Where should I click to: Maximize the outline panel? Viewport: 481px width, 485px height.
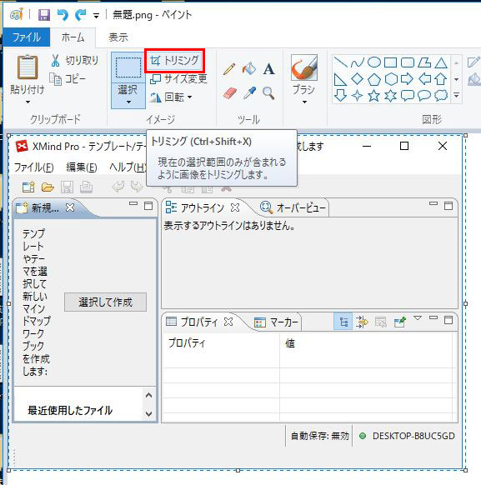tap(448, 206)
